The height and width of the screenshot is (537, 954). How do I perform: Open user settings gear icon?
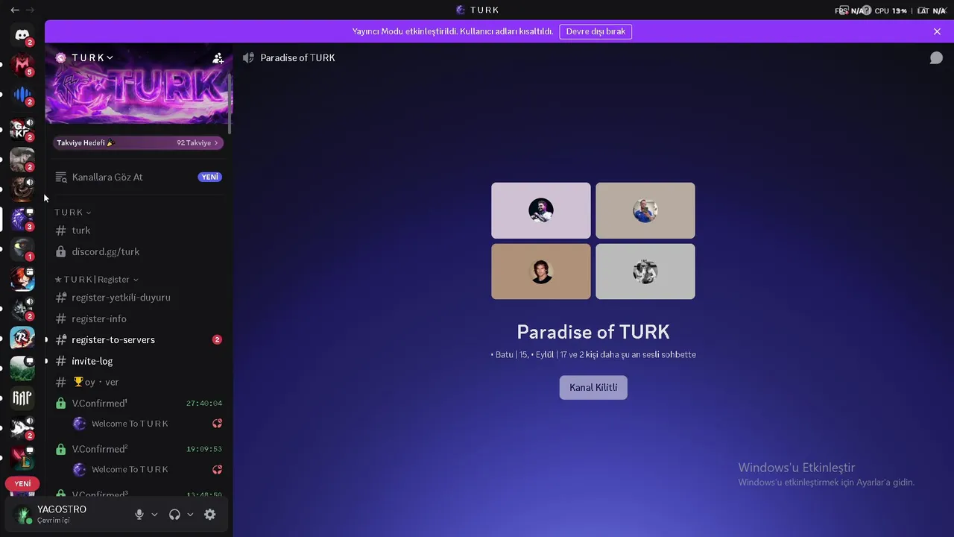pos(210,515)
